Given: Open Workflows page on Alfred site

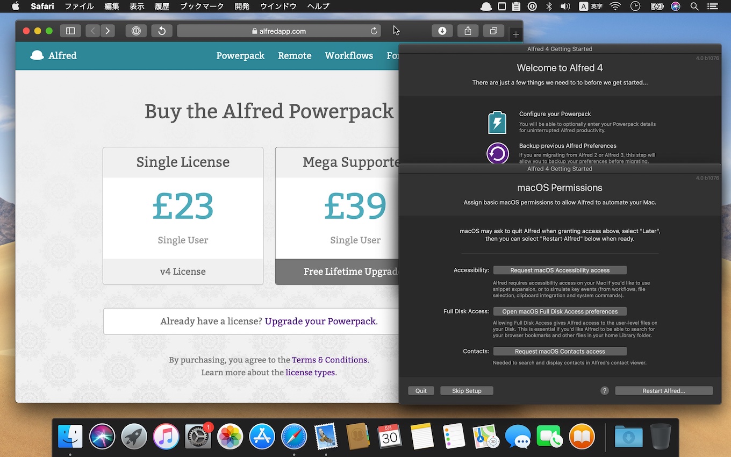Looking at the screenshot, I should tap(349, 55).
